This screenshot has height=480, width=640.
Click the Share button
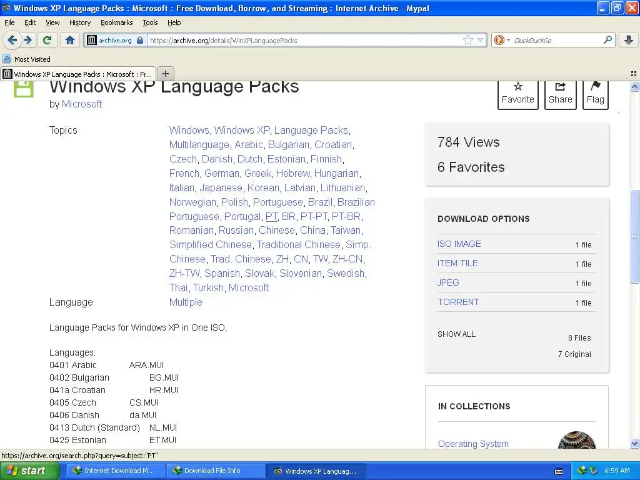pyautogui.click(x=561, y=94)
